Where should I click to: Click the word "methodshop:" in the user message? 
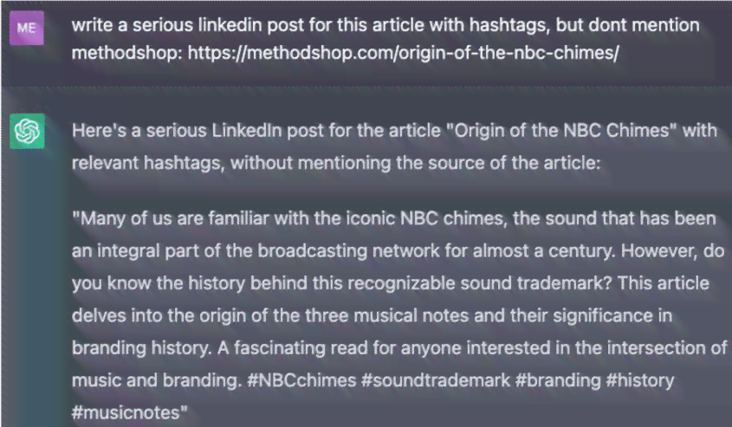(127, 53)
